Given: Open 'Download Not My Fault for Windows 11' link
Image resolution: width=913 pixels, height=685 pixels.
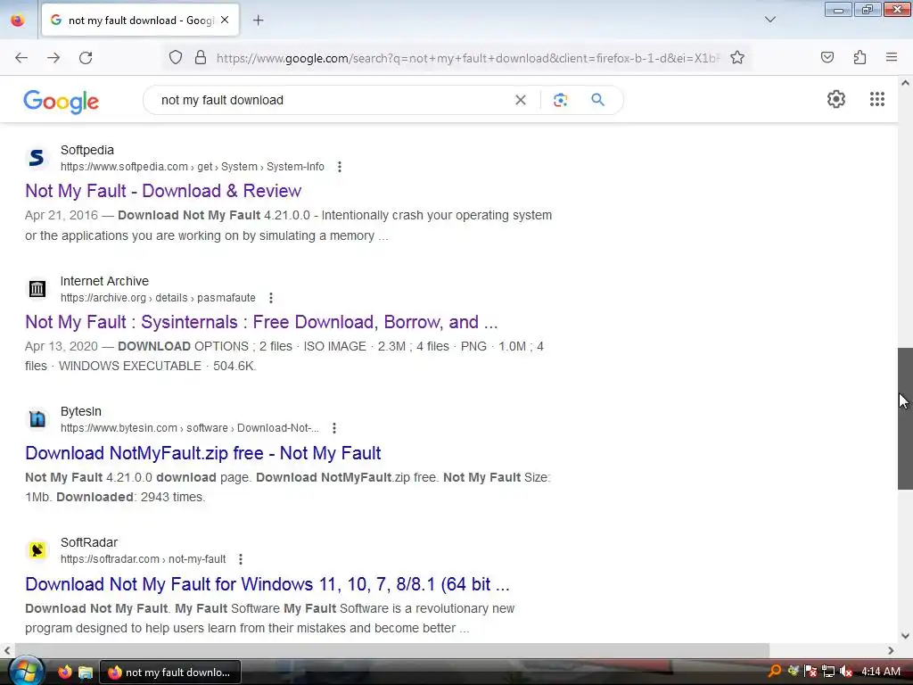Looking at the screenshot, I should click(x=267, y=584).
